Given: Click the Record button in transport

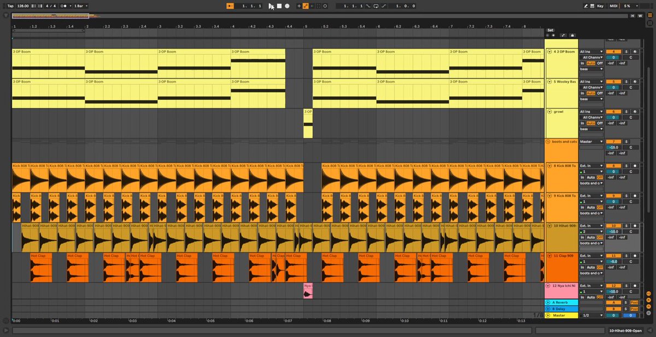Looking at the screenshot, I should click(x=287, y=5).
